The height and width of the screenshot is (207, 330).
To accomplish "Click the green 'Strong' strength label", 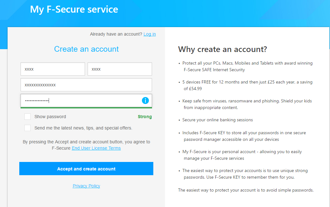I will pyautogui.click(x=145, y=117).
